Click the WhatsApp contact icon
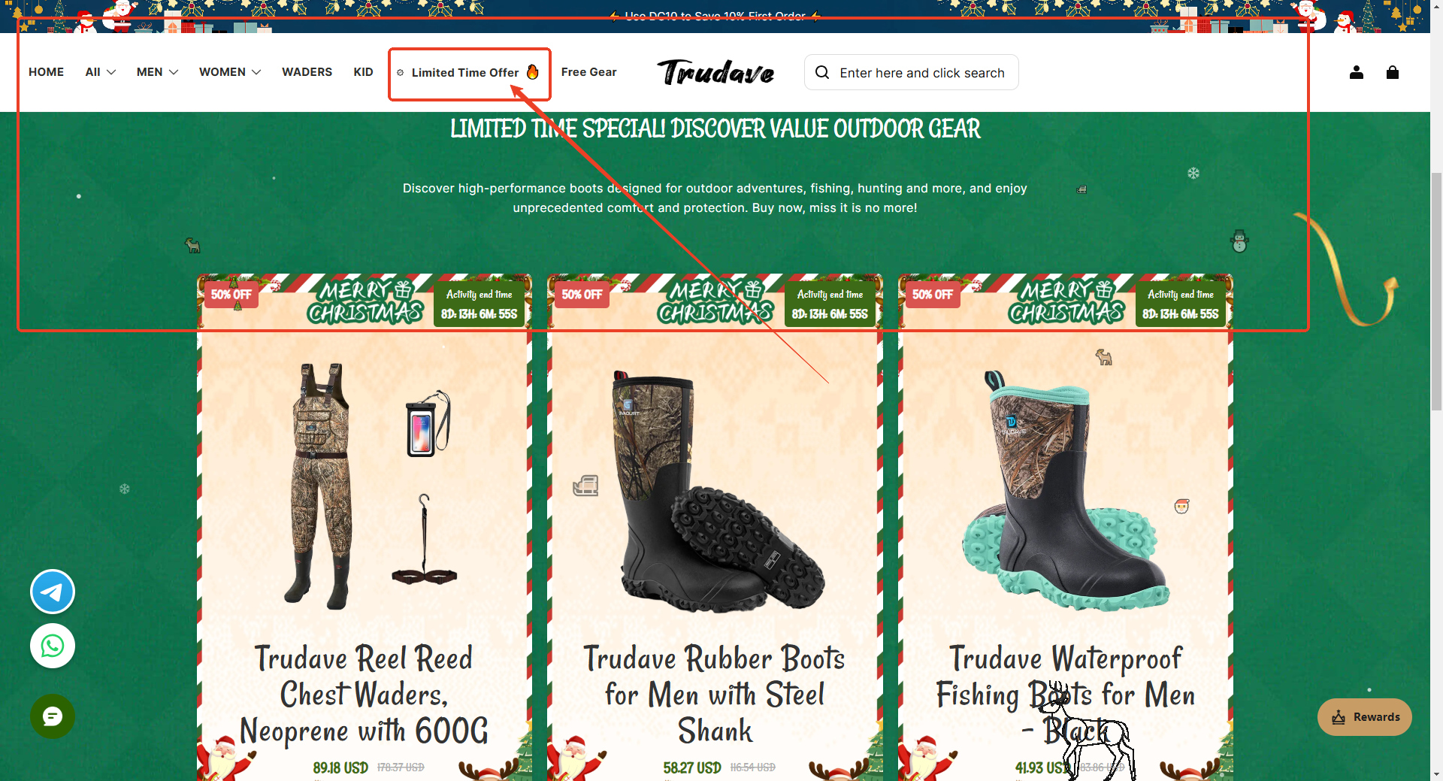 (x=53, y=646)
